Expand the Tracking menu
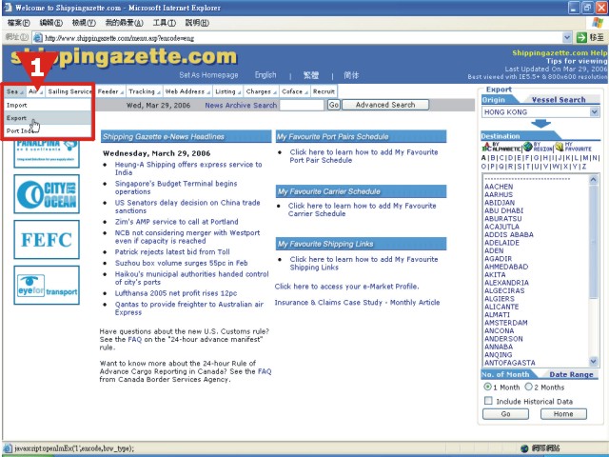The height and width of the screenshot is (457, 609). [x=145, y=91]
